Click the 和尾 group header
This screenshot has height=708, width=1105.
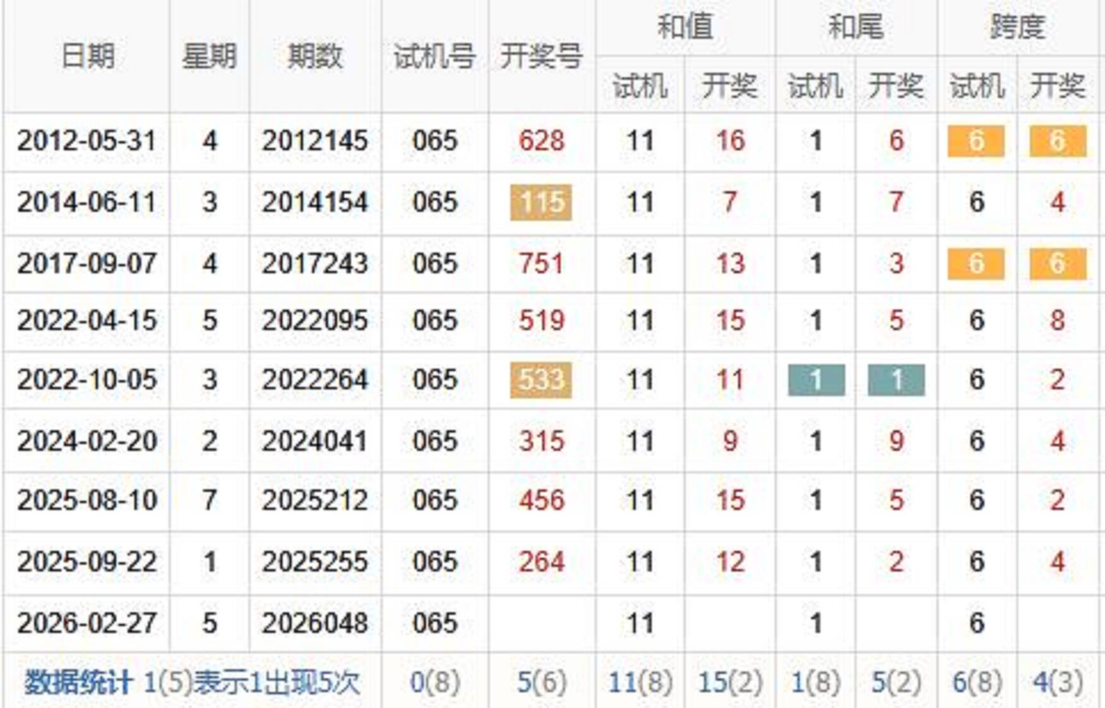tap(856, 27)
